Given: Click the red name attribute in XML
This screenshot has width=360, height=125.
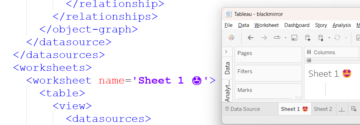Looking at the screenshot, I should tap(111, 80).
